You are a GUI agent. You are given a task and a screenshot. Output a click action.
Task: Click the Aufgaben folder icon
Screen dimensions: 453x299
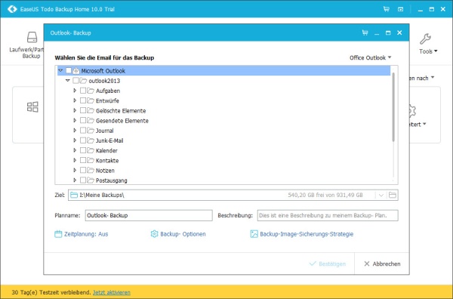(x=91, y=91)
